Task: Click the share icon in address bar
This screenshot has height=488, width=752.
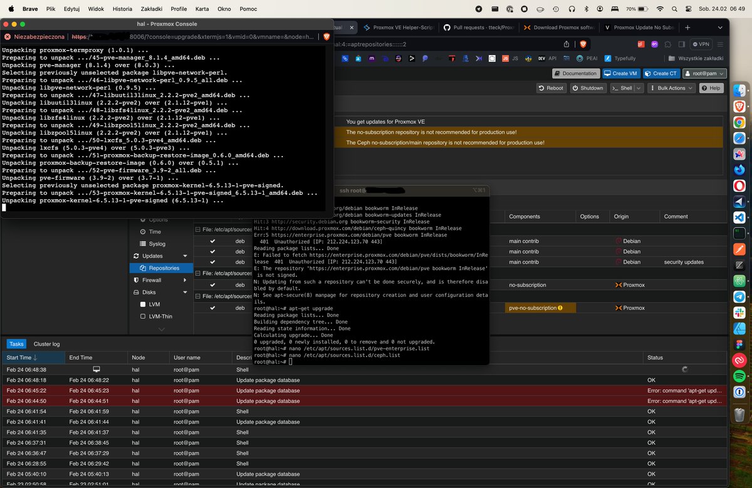Action: 567,44
